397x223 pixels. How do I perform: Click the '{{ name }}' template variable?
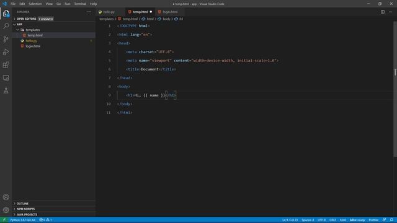[x=154, y=95]
